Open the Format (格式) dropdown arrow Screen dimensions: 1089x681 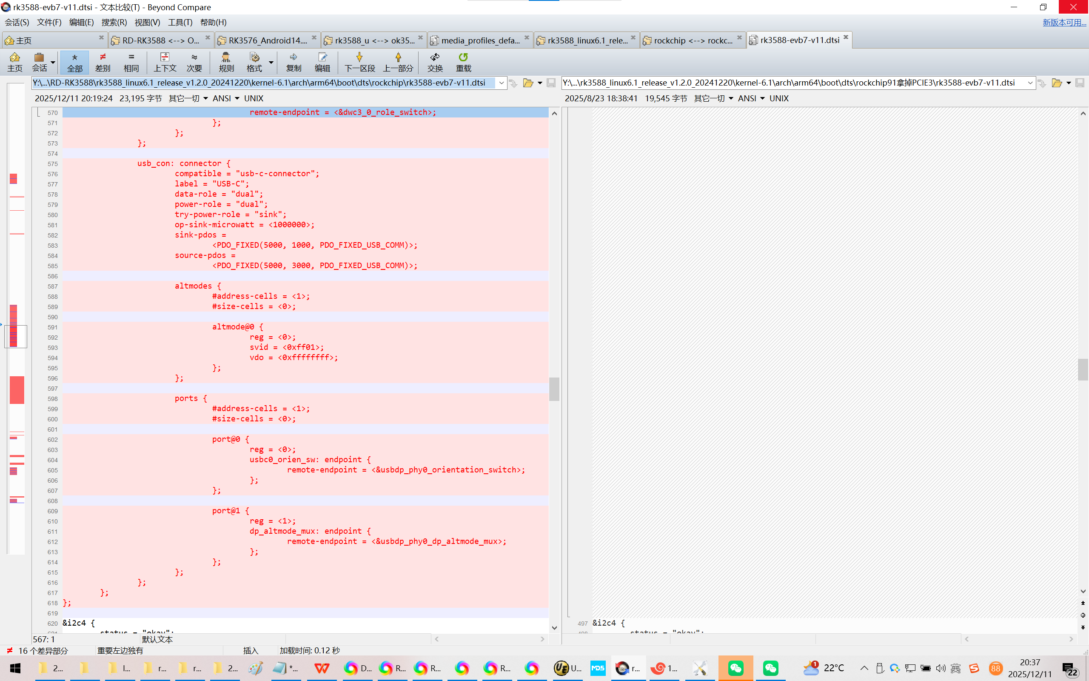[271, 63]
